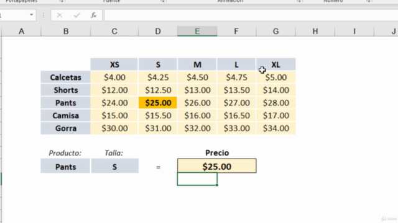The height and width of the screenshot is (223, 398).
Task: Click the $15.00 cell
Action: [x=114, y=116]
